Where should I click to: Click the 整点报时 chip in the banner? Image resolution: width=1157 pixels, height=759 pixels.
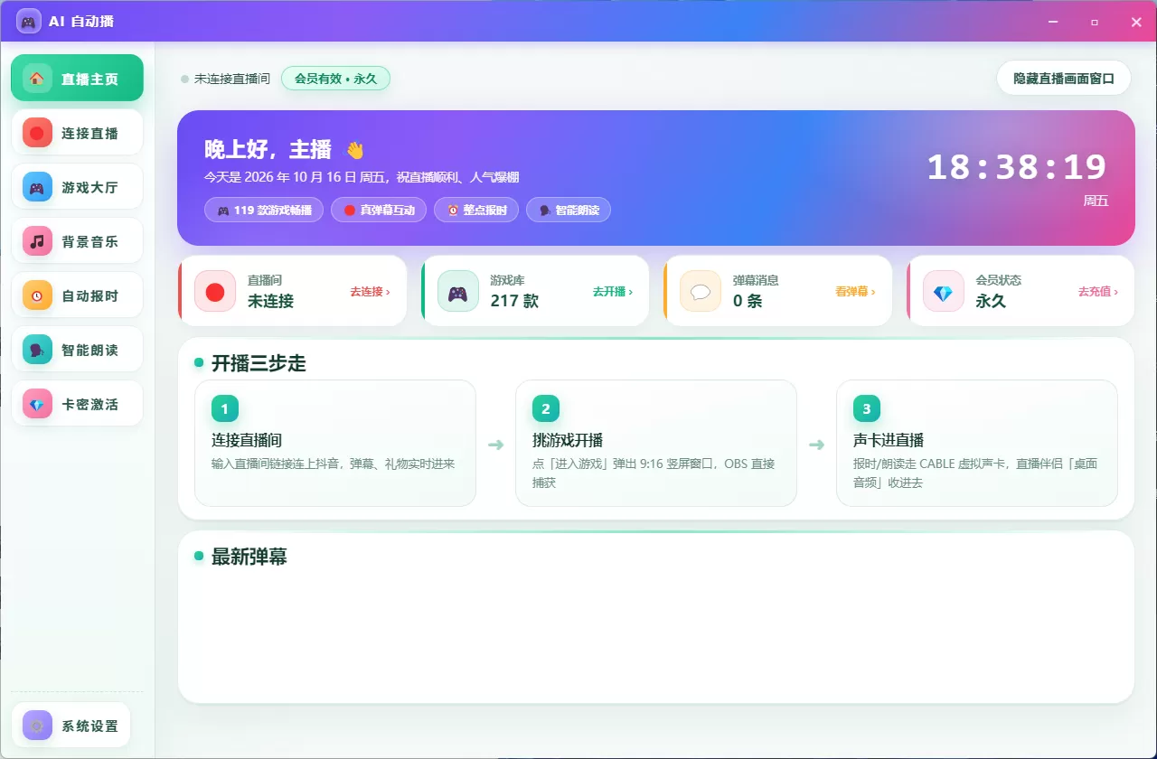tap(476, 211)
